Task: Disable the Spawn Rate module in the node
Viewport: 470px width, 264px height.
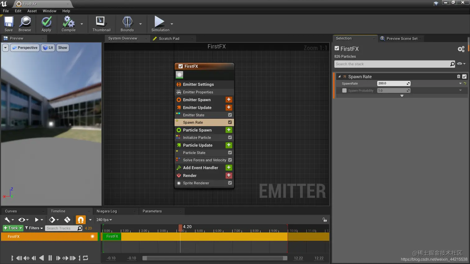Action: (230, 122)
